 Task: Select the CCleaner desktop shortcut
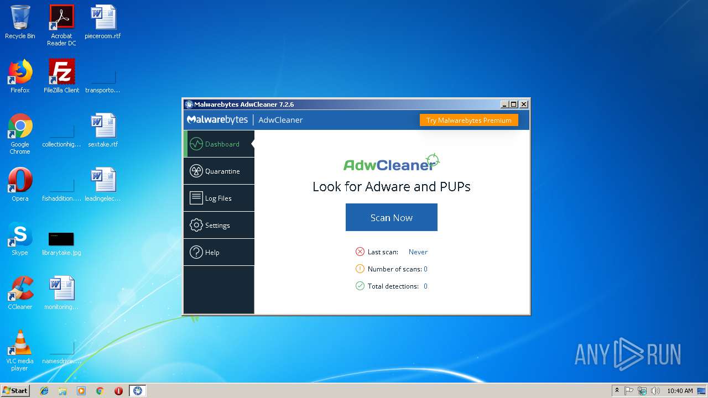coord(20,293)
